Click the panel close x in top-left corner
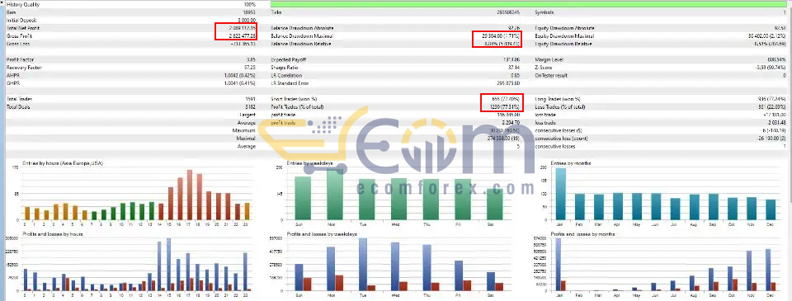792x301 pixels. pos(2,2)
